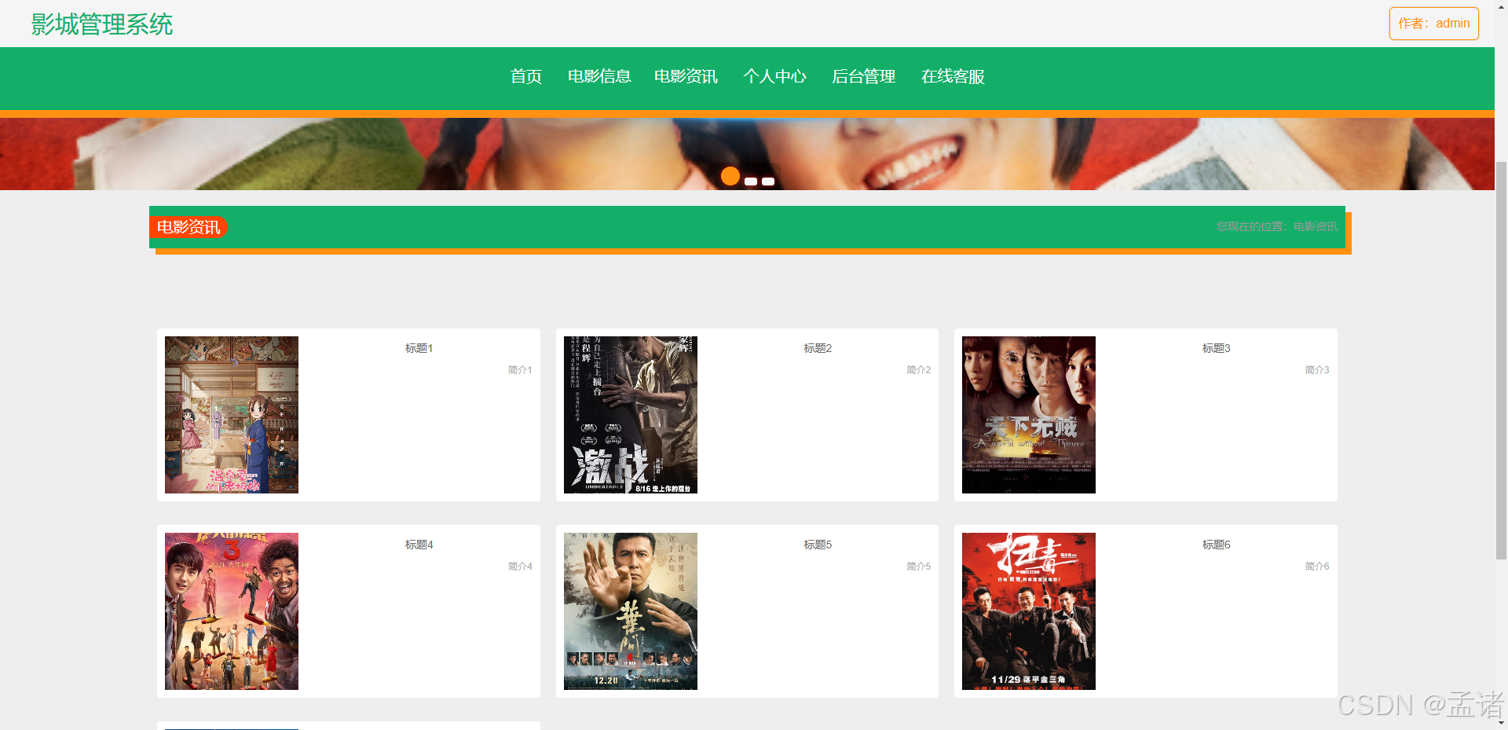1508x730 pixels.
Task: Click the 简介5 summary text
Action: [918, 566]
